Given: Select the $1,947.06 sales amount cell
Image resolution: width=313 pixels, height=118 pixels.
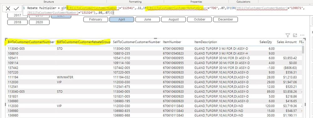Looking at the screenshot, I should [290, 82].
